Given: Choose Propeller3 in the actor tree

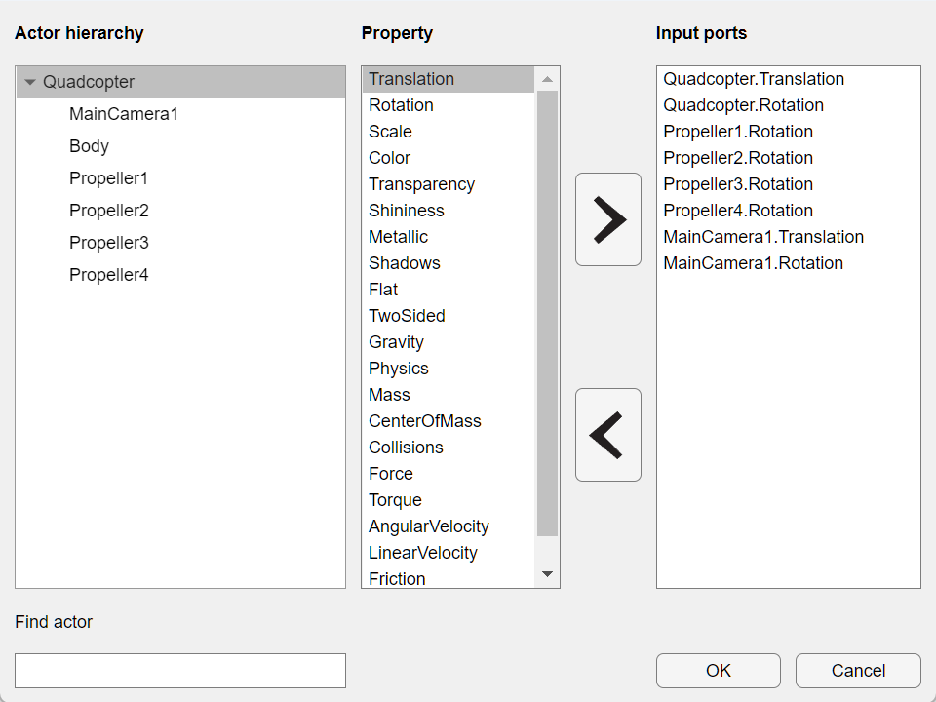Looking at the screenshot, I should coord(109,243).
